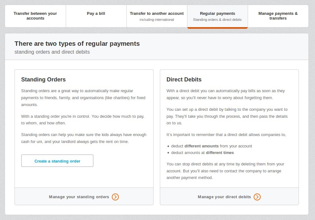Click the orange chevron icon beside standing orders

115,197
